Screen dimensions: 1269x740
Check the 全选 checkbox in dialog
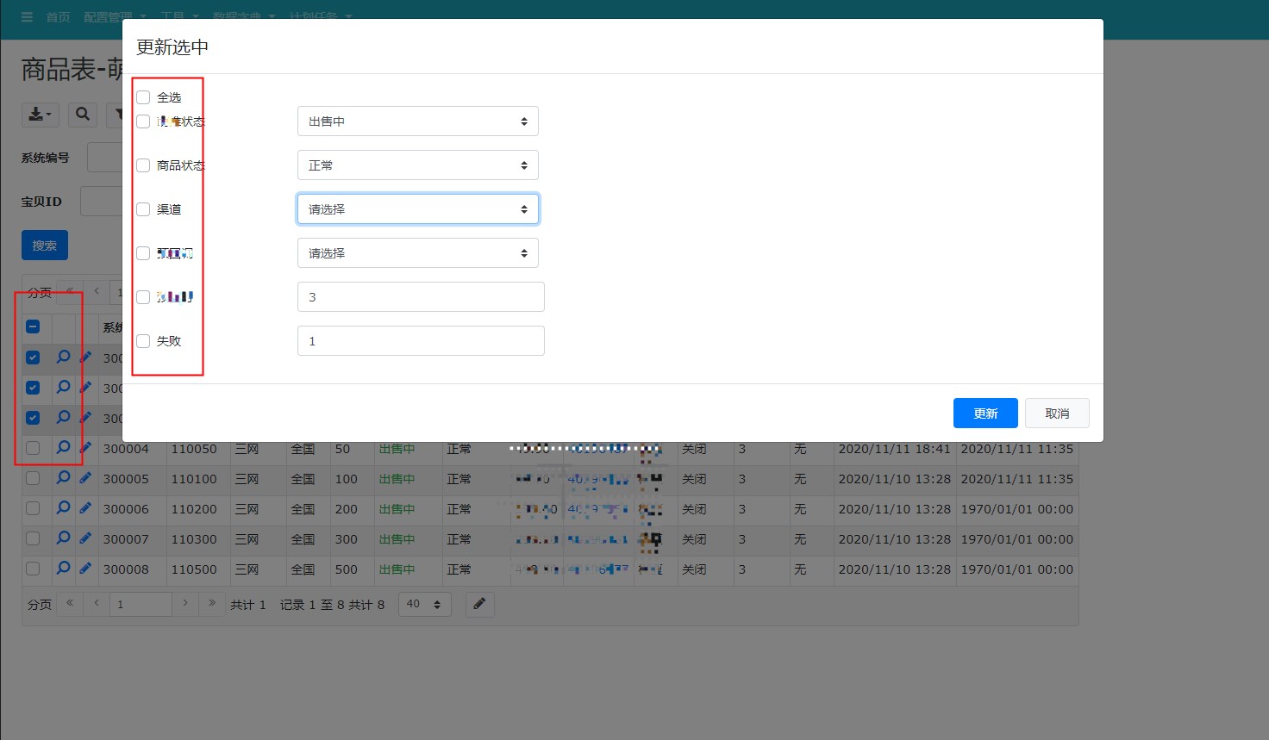143,97
